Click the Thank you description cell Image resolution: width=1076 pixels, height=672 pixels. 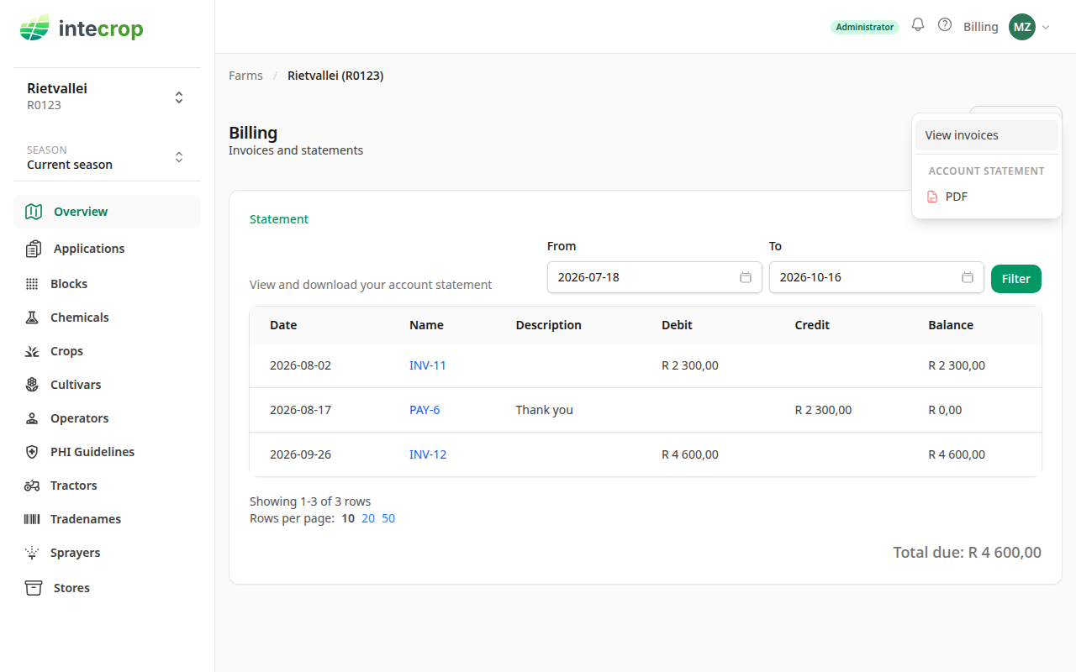[544, 410]
